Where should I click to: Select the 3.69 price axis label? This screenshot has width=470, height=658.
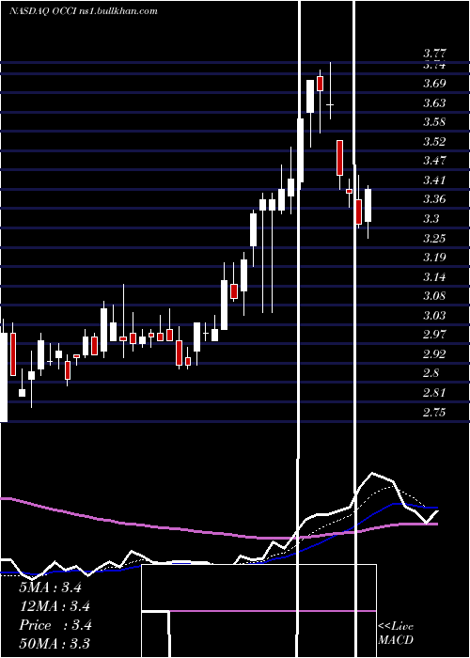pyautogui.click(x=434, y=83)
